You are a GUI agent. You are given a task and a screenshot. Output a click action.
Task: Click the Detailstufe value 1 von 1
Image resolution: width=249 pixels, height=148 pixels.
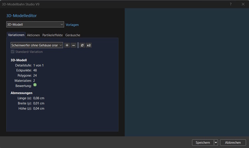[x=38, y=65]
